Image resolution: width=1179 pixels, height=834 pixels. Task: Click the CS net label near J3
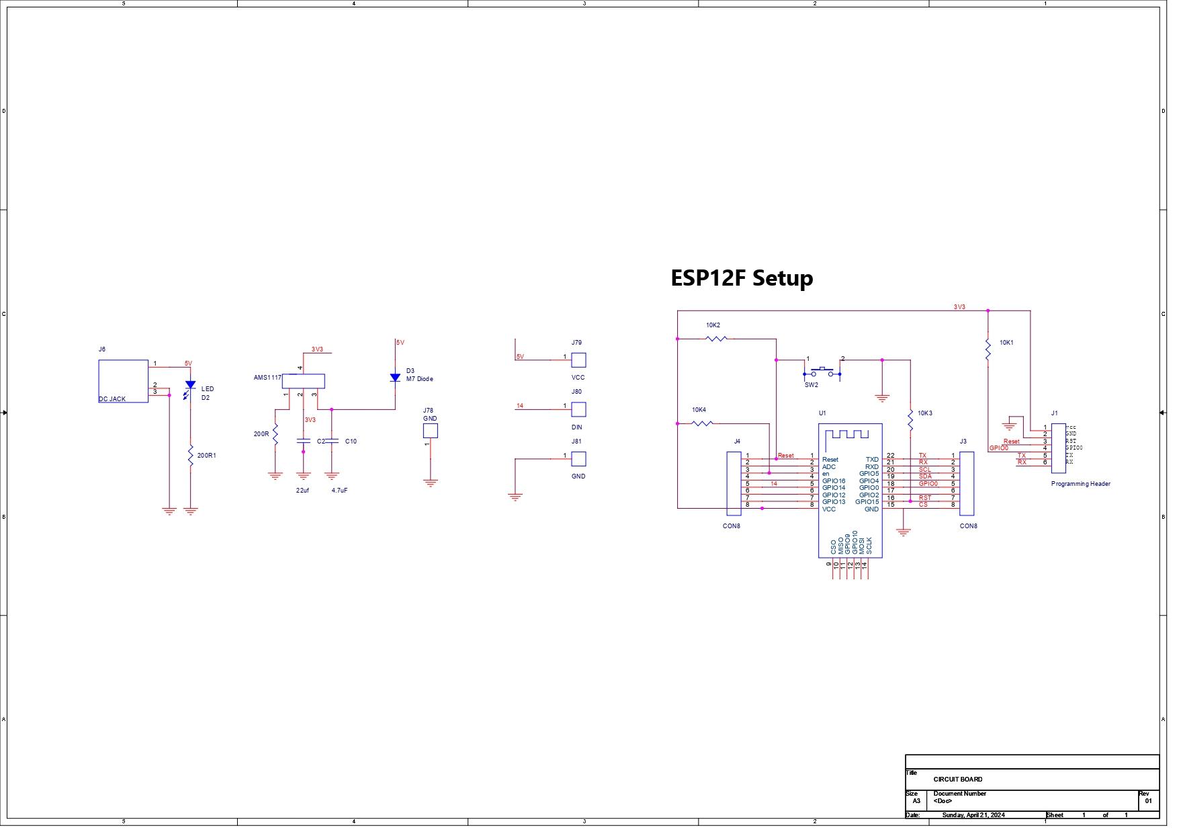point(923,505)
